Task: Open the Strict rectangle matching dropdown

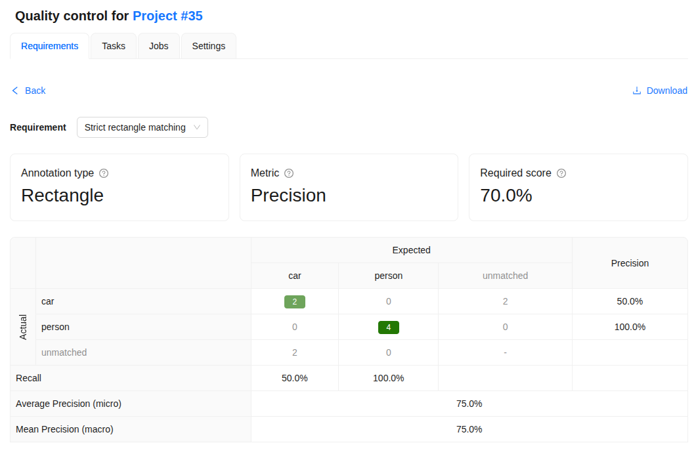Action: [142, 127]
